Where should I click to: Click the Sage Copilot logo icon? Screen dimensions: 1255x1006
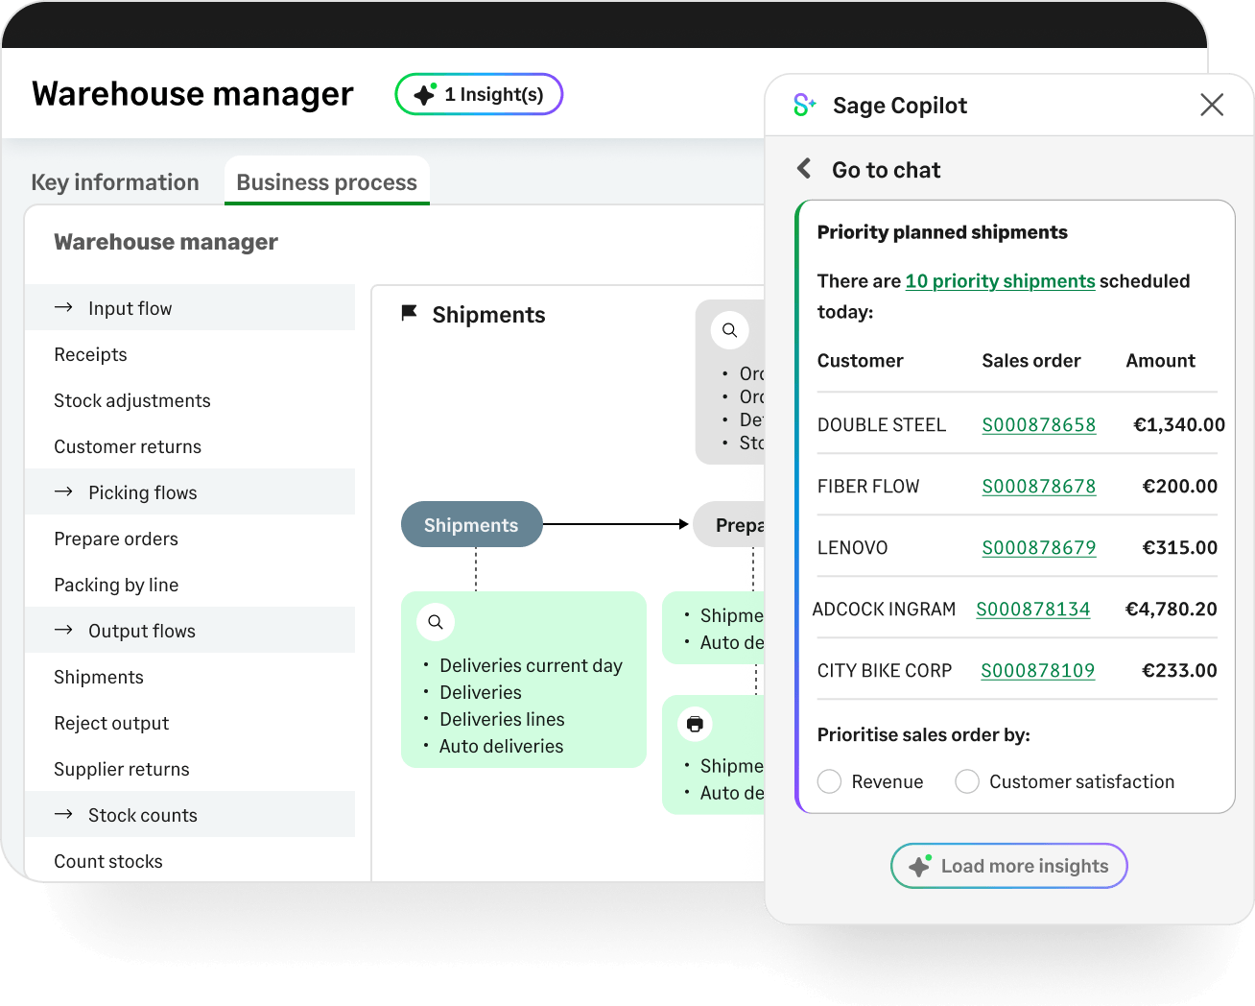804,105
